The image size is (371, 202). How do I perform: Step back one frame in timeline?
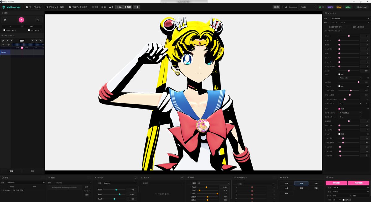11,41
